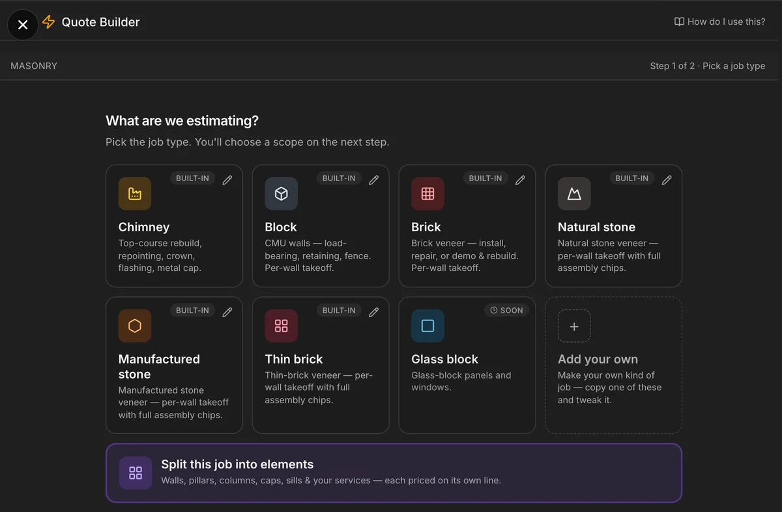This screenshot has height=512, width=782.
Task: Close the Quote Builder with the X button
Action: click(23, 25)
